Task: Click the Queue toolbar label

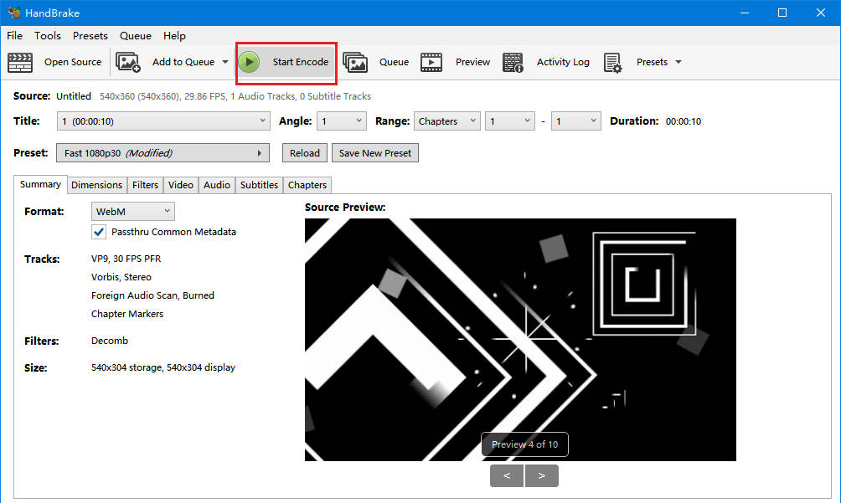Action: pyautogui.click(x=395, y=62)
